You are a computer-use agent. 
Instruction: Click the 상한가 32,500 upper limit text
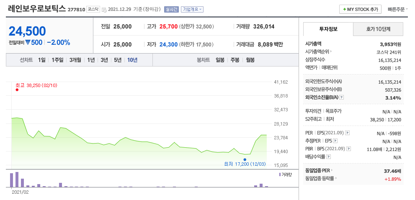pos(196,27)
